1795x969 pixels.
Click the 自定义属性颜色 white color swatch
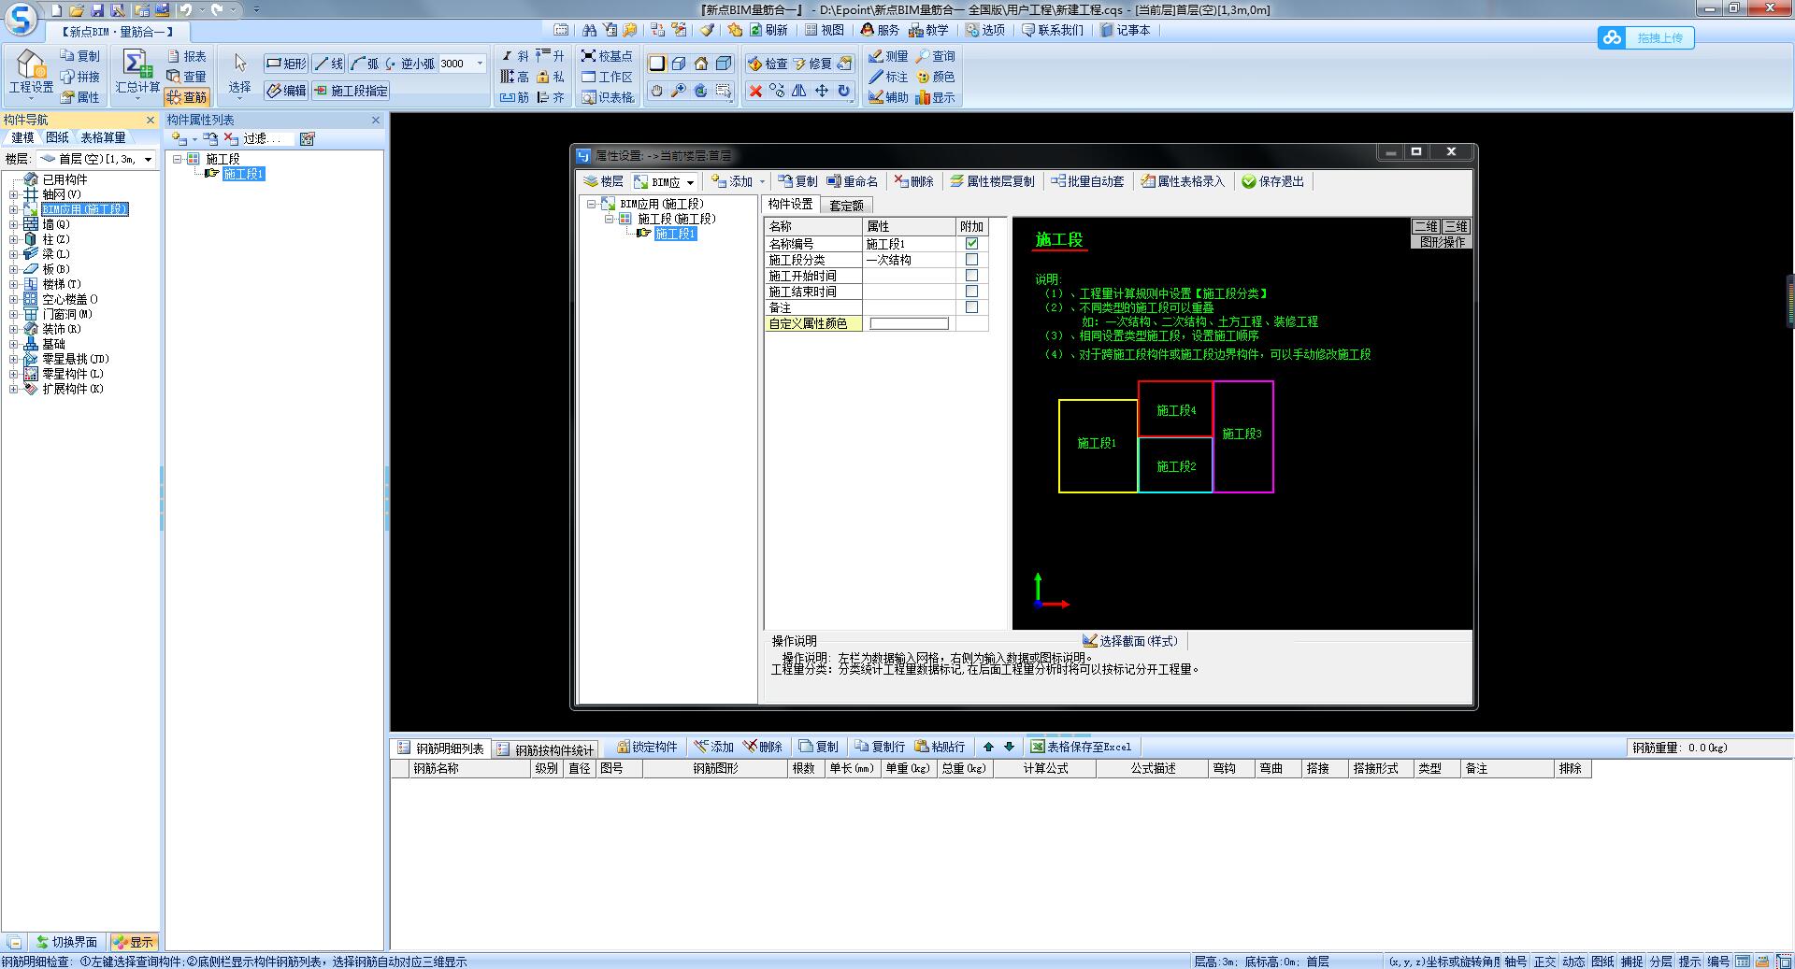910,323
